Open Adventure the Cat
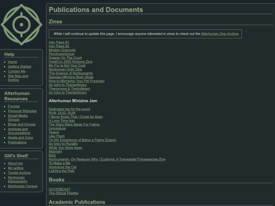 (63, 167)
